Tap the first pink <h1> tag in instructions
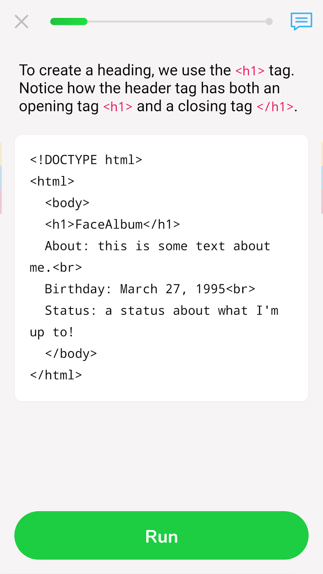The width and height of the screenshot is (323, 574). pos(250,71)
